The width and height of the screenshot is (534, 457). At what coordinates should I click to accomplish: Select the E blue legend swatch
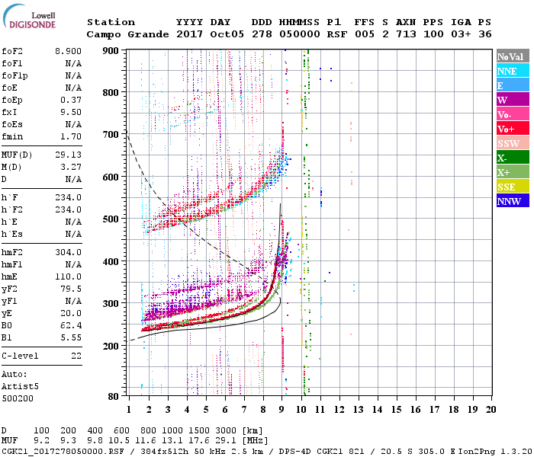513,85
